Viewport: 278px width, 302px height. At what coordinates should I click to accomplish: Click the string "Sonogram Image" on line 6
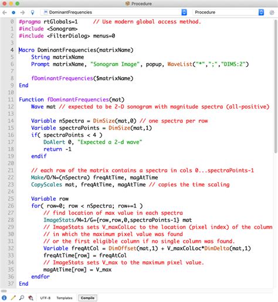tap(115, 65)
